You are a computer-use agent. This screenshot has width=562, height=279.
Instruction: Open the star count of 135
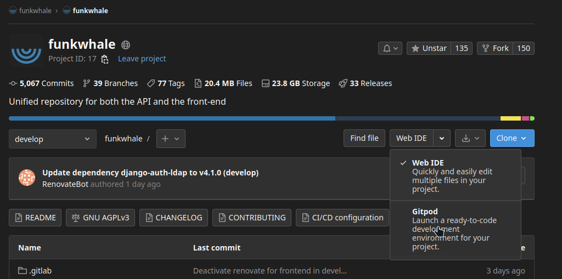[462, 48]
